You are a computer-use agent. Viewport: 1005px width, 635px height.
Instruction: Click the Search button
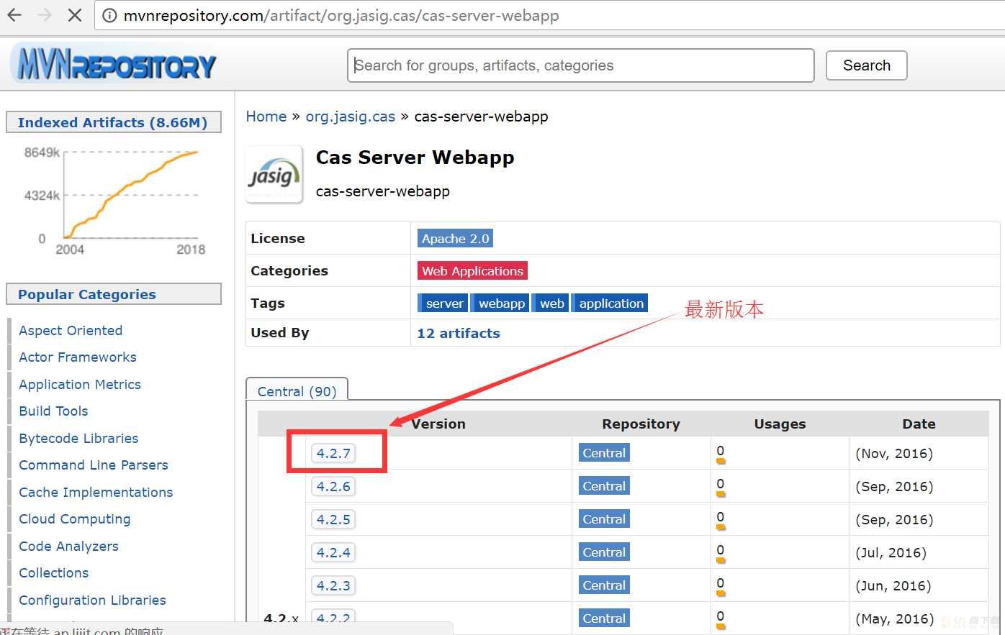(x=866, y=65)
